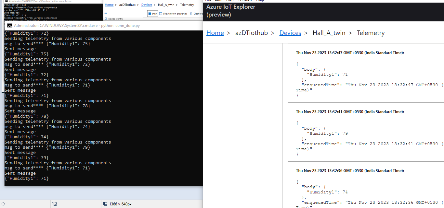Image resolution: width=444 pixels, height=208 pixels.
Task: Click the 13:32:47 telemetry timestamp header
Action: [350, 53]
